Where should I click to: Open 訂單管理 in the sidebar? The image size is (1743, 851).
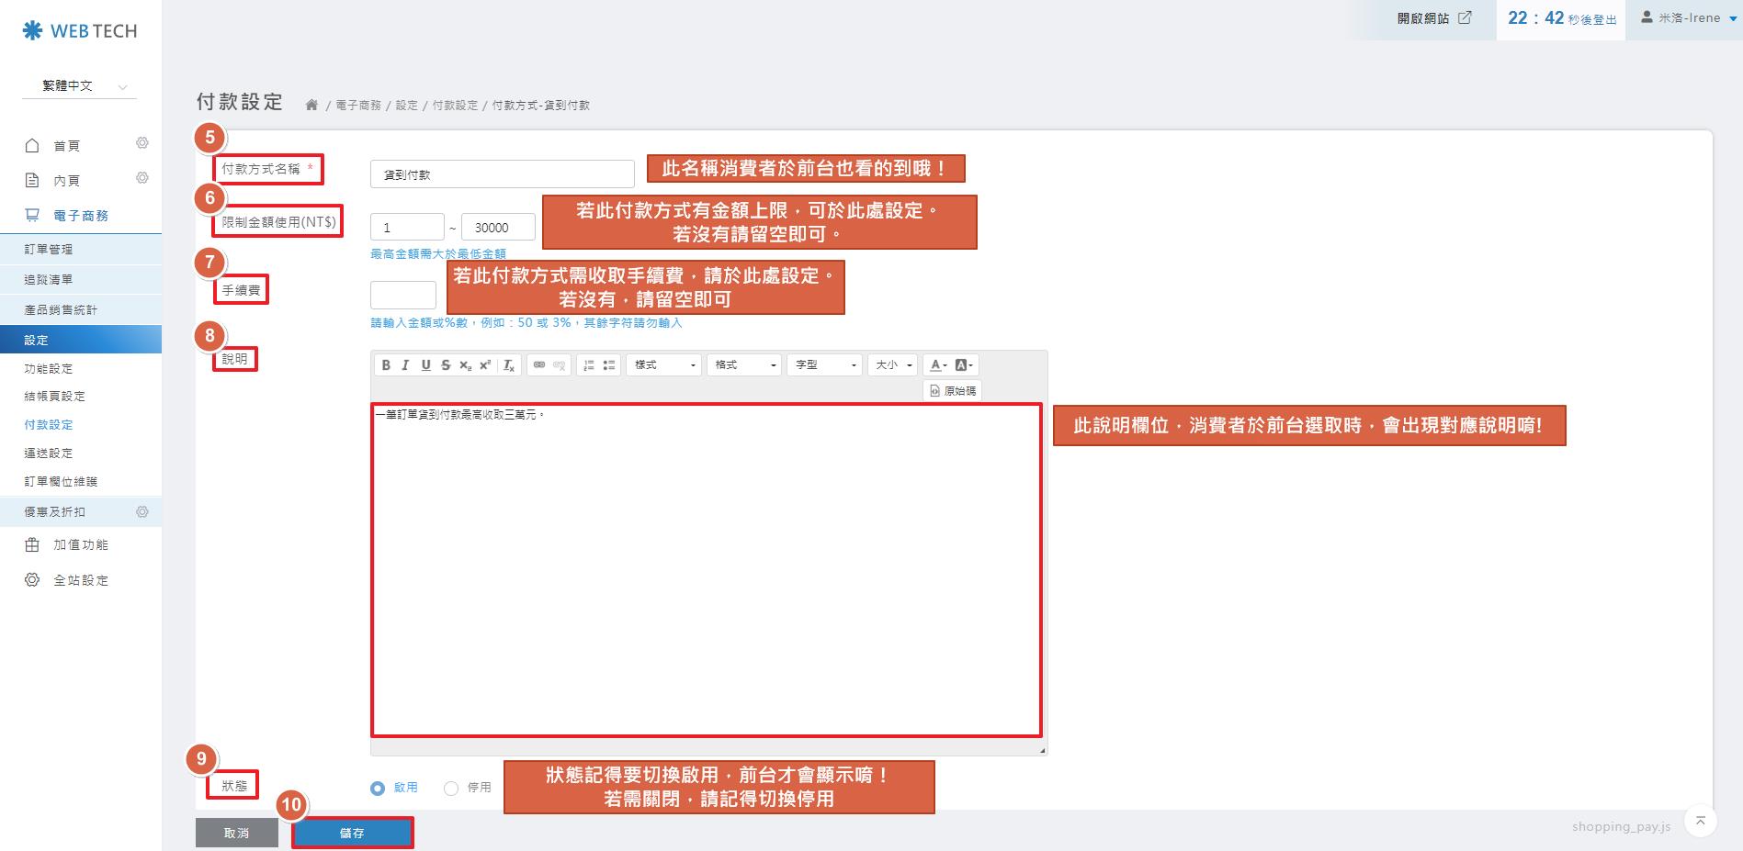[x=49, y=250]
